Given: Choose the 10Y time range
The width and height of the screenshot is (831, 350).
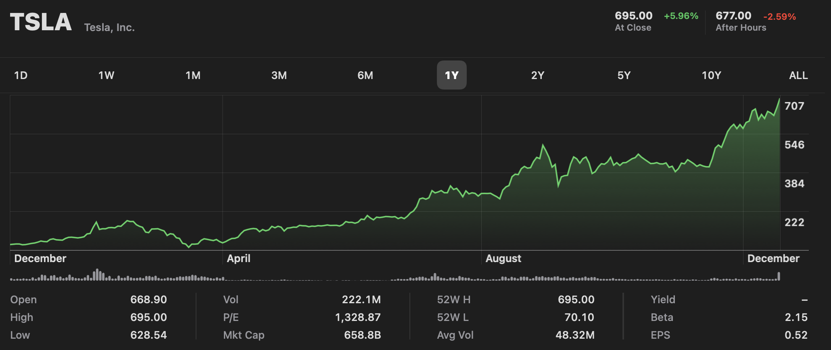Looking at the screenshot, I should tap(712, 75).
